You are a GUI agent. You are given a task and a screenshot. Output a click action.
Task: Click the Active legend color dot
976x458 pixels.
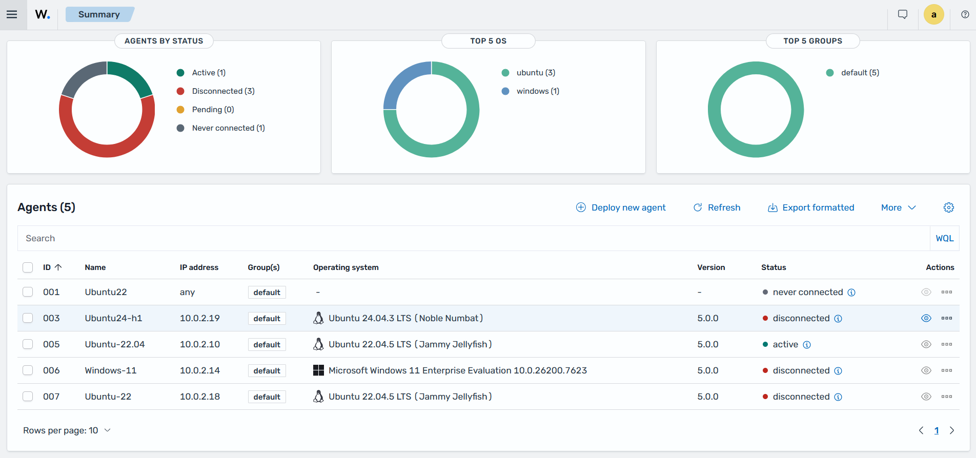click(180, 73)
